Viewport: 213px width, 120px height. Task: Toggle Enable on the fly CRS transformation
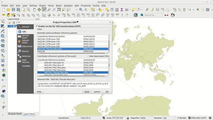click(x=37, y=26)
